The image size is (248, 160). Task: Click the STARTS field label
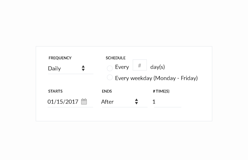point(55,91)
